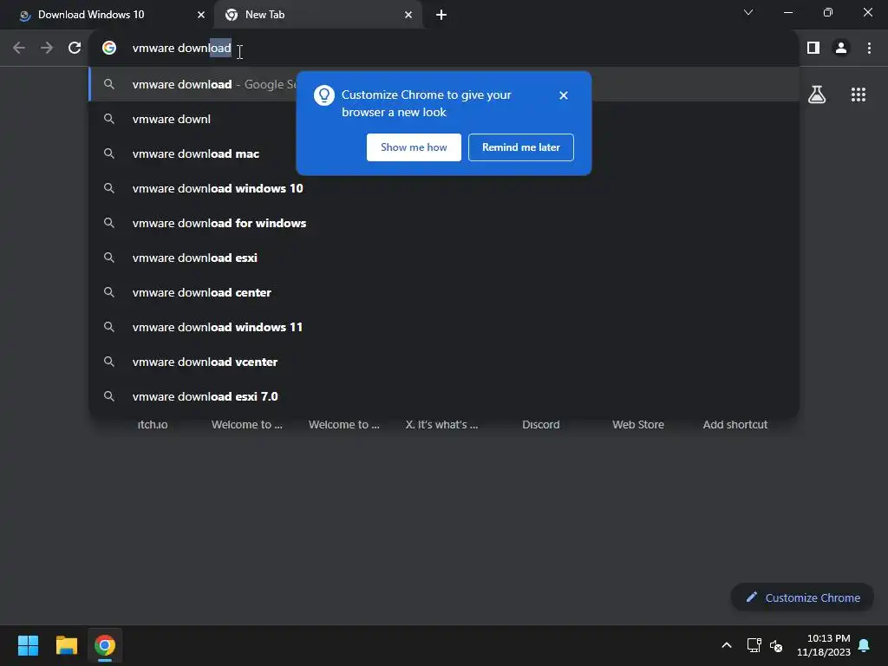Open the Google apps grid
Viewport: 888px width, 666px height.
tap(858, 95)
